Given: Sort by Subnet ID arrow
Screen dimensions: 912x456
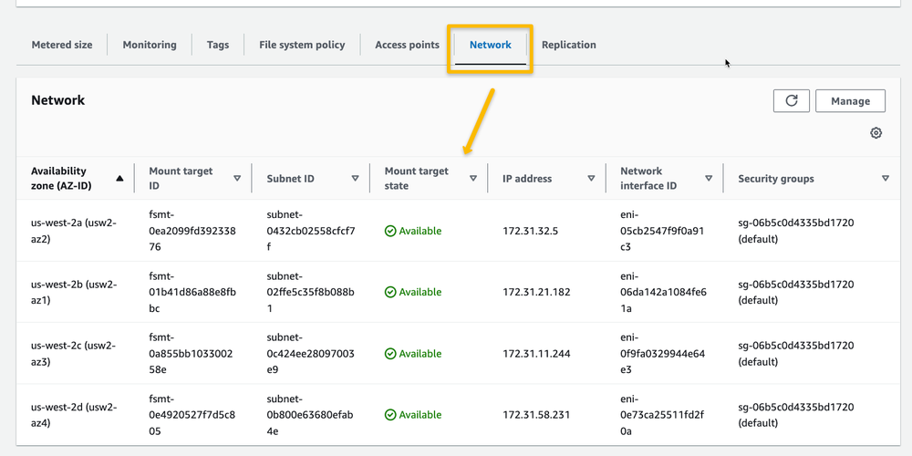Looking at the screenshot, I should point(355,179).
